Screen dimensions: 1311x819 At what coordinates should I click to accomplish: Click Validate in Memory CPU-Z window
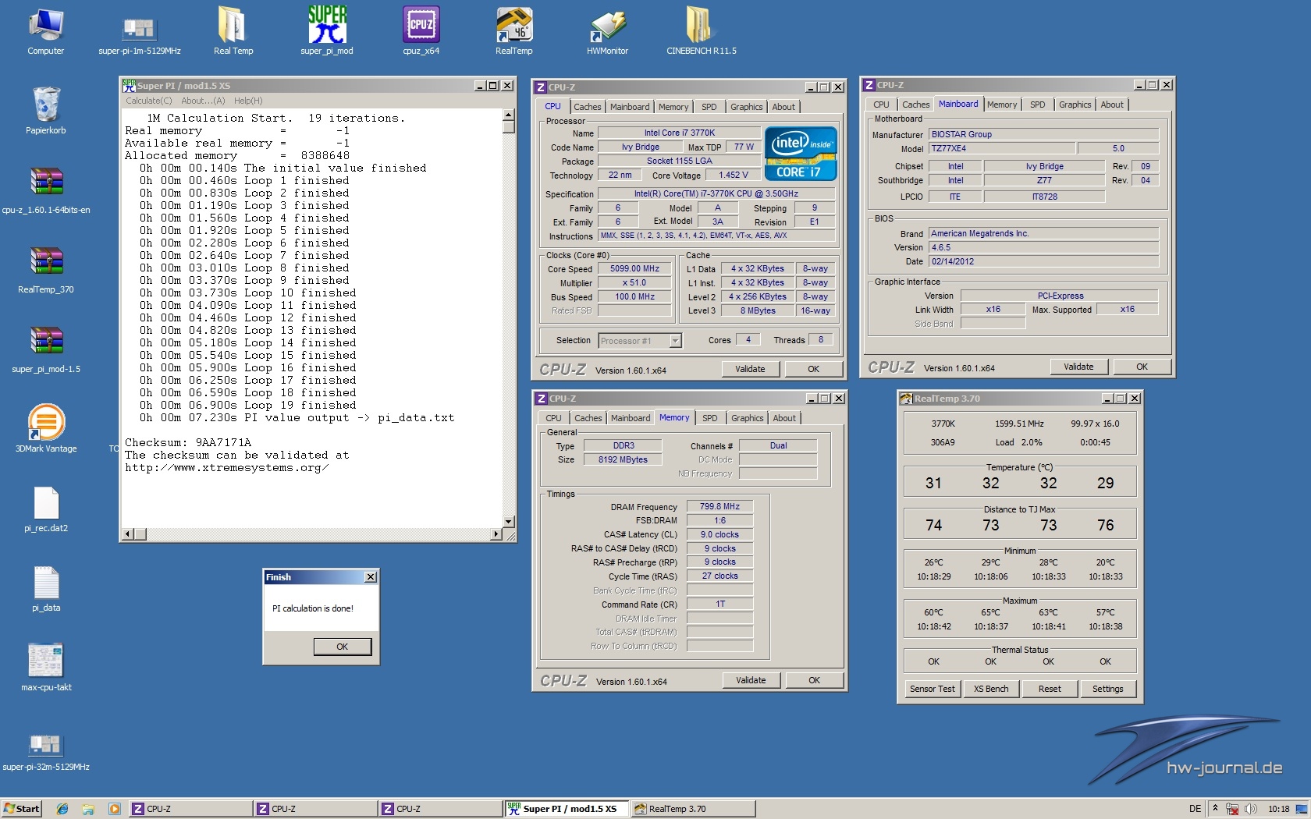click(x=751, y=680)
